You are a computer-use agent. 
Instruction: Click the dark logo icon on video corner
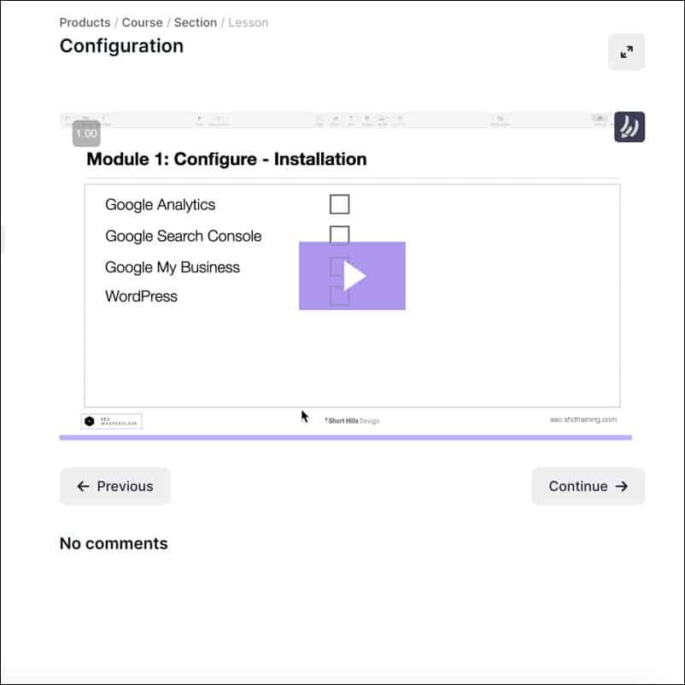click(x=629, y=126)
